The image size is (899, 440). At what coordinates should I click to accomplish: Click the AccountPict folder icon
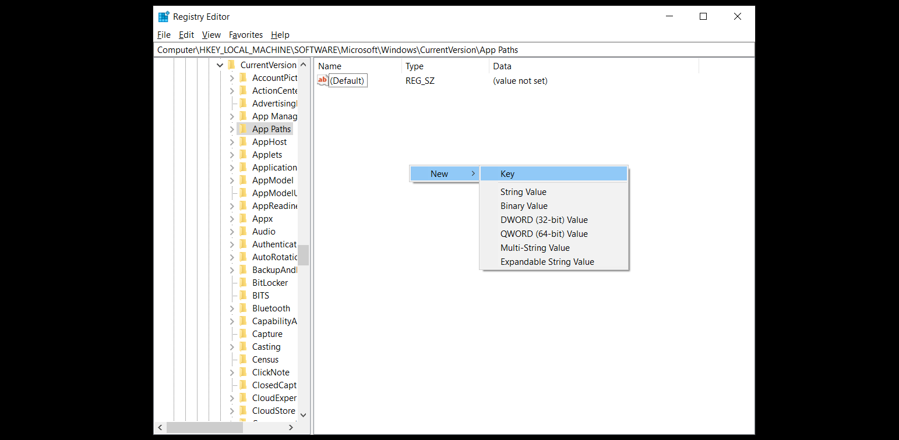(243, 78)
